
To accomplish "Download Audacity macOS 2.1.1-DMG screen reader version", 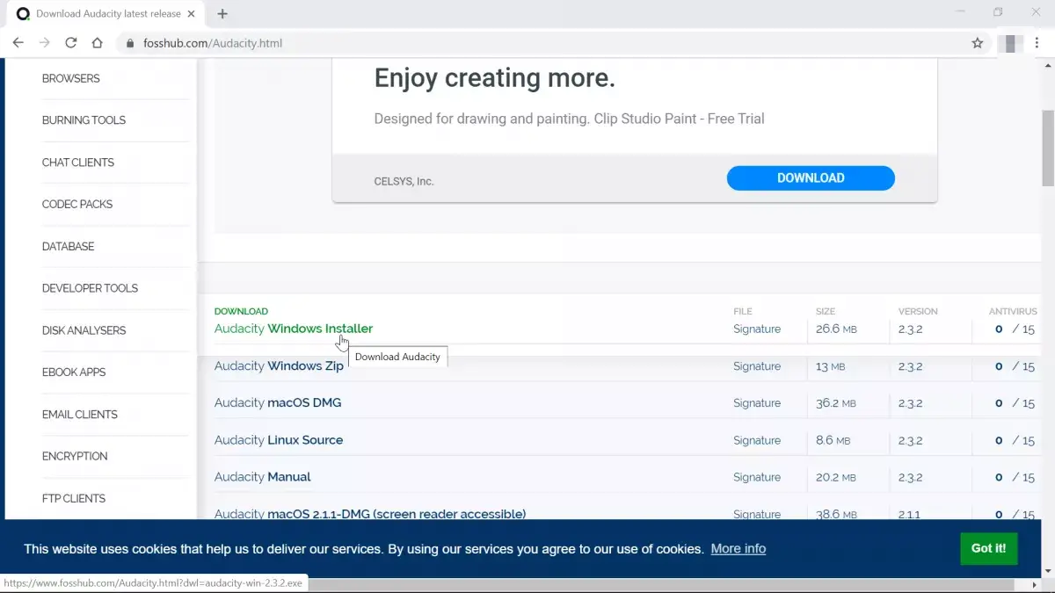I will (x=370, y=513).
